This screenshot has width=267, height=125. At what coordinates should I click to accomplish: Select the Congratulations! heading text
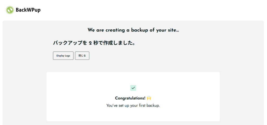(130, 98)
